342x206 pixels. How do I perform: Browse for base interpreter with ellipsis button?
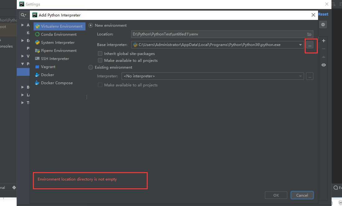310,45
